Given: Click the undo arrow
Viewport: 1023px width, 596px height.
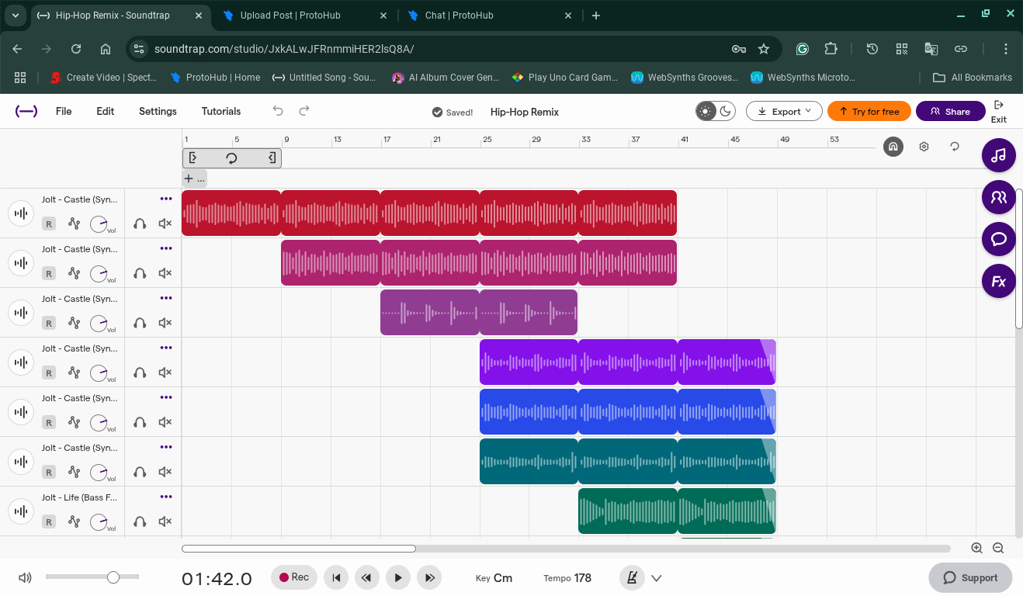Looking at the screenshot, I should point(278,111).
